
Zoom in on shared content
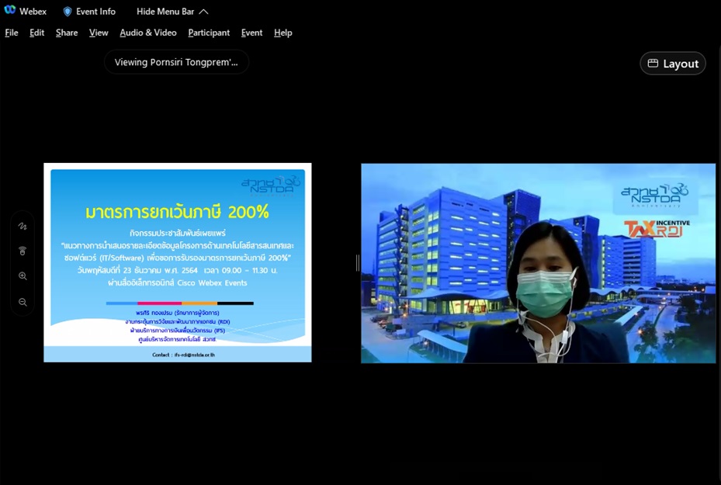pyautogui.click(x=23, y=275)
